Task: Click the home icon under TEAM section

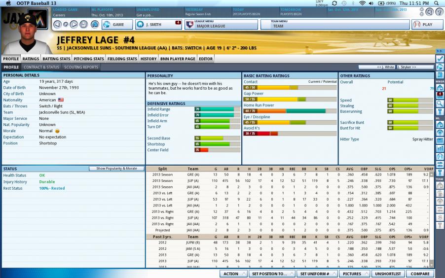Action: 440,185
